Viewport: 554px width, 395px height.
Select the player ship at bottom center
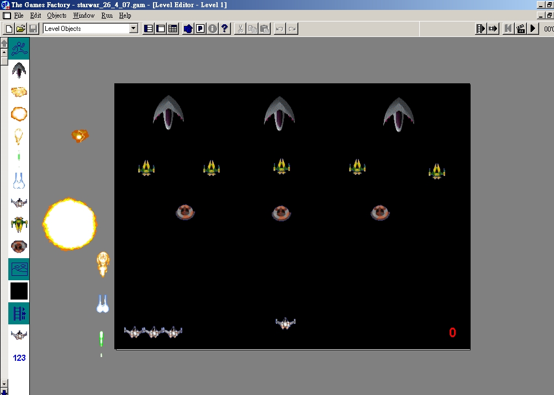pyautogui.click(x=286, y=323)
